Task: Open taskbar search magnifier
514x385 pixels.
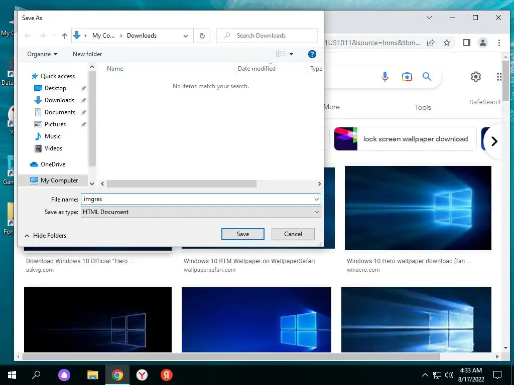Action: click(x=36, y=375)
